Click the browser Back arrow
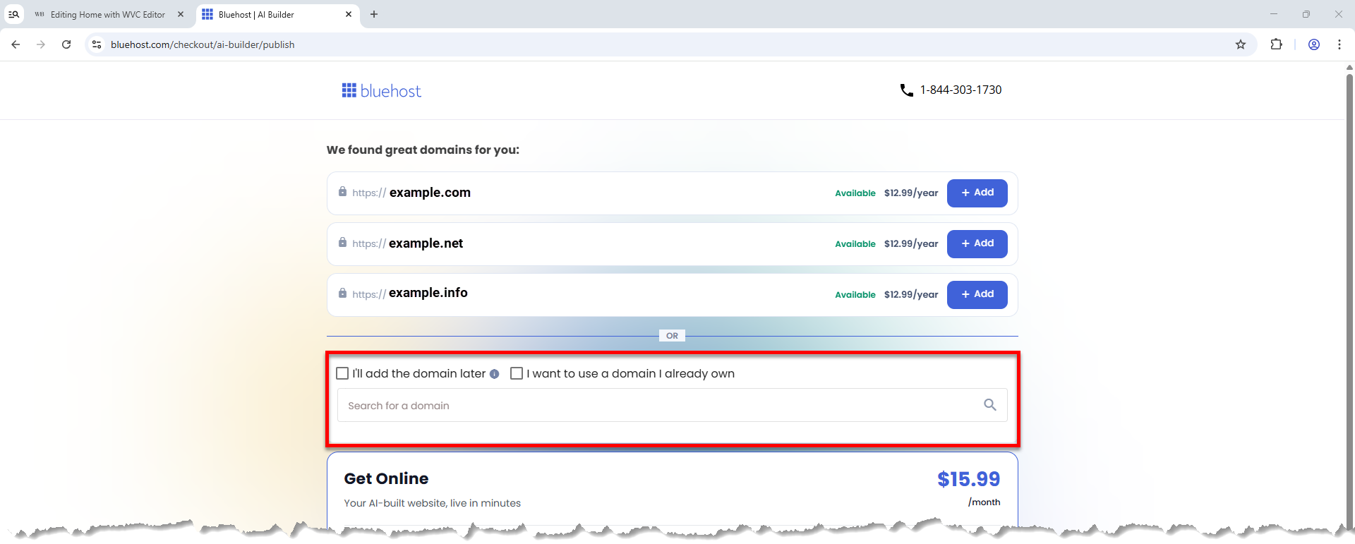The image size is (1355, 544). (x=16, y=44)
